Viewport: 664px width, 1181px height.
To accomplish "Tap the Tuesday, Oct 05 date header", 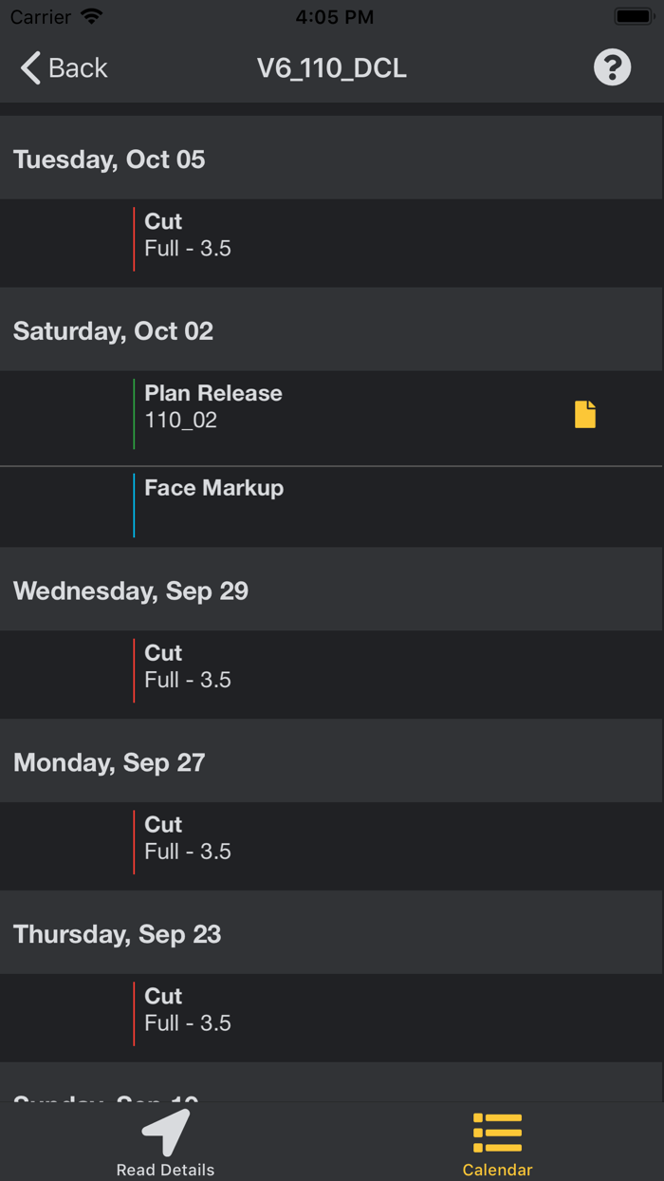I will (x=109, y=159).
